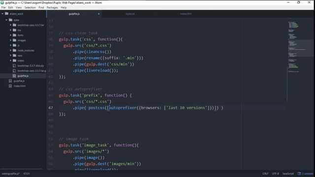315x177 pixels.
Task: Click the '// css autoprefixer' comment
Action: point(81,89)
